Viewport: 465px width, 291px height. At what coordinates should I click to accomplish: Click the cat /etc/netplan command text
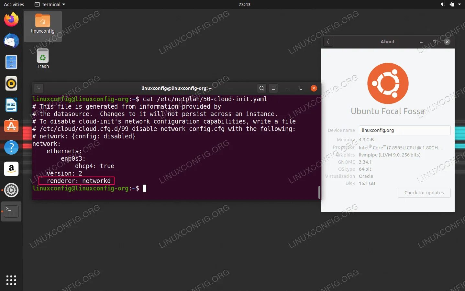click(205, 99)
